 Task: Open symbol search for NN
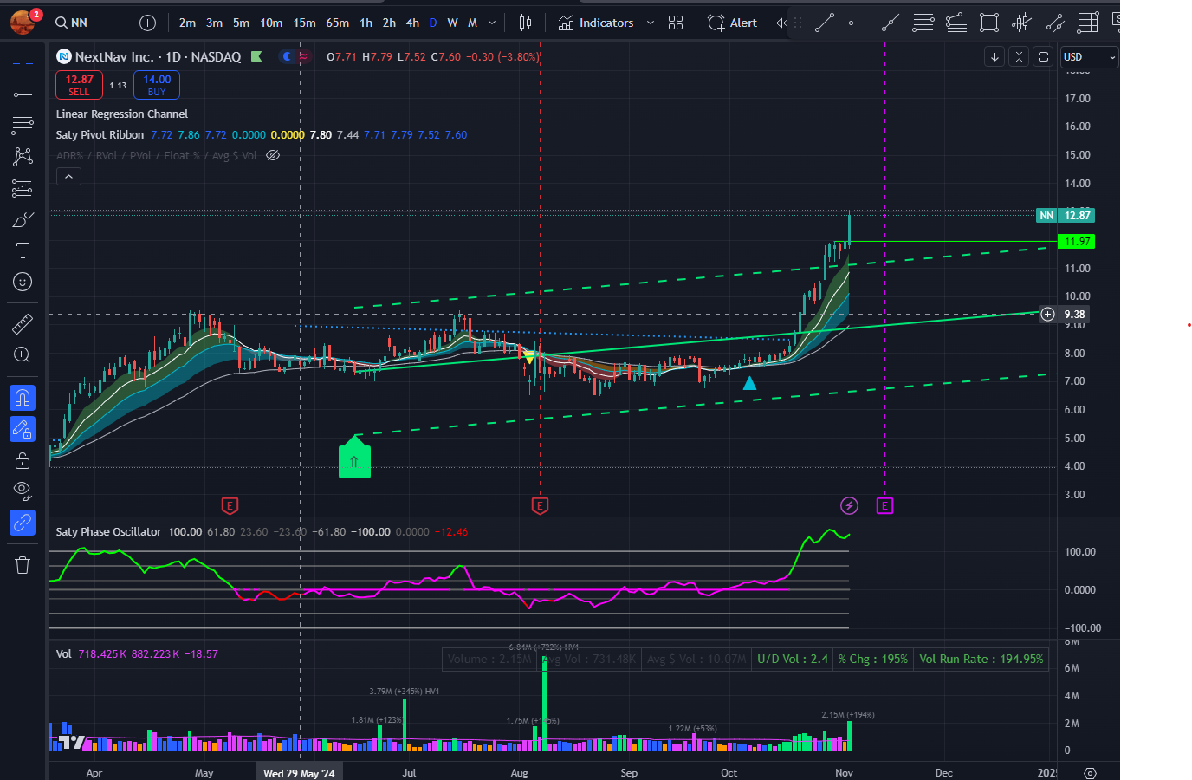(x=72, y=23)
